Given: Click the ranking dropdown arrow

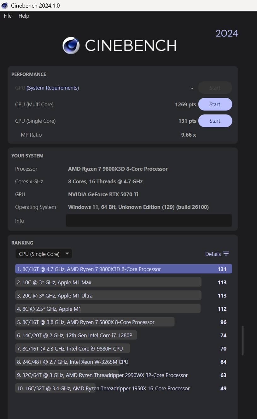Looking at the screenshot, I should tap(67, 254).
